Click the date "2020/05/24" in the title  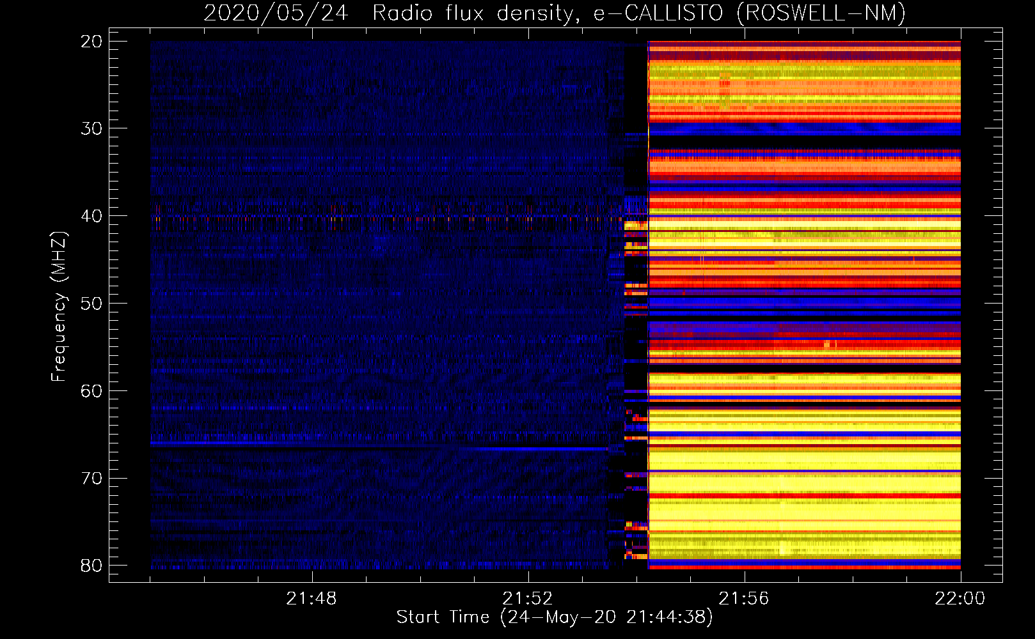click(276, 13)
